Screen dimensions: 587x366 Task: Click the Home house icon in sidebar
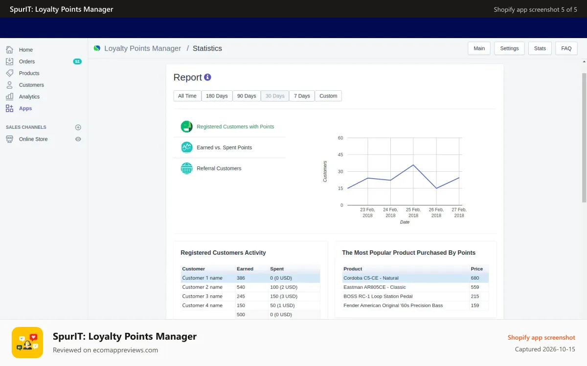pos(10,50)
